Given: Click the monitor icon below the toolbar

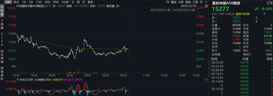Looking at the screenshot, I should click(206, 6).
